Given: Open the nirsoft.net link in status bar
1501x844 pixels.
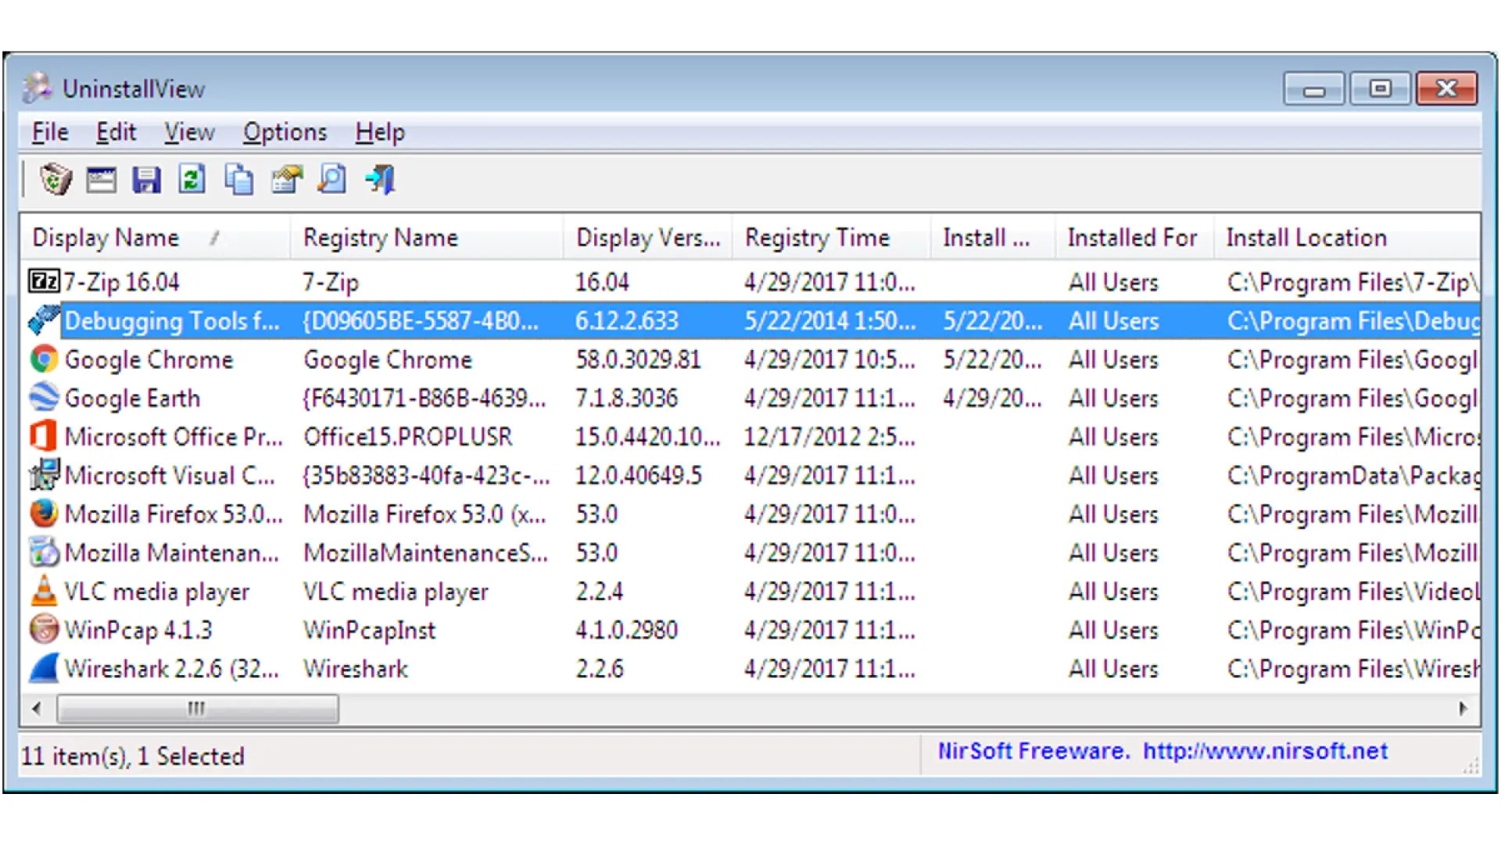Looking at the screenshot, I should 1264,751.
